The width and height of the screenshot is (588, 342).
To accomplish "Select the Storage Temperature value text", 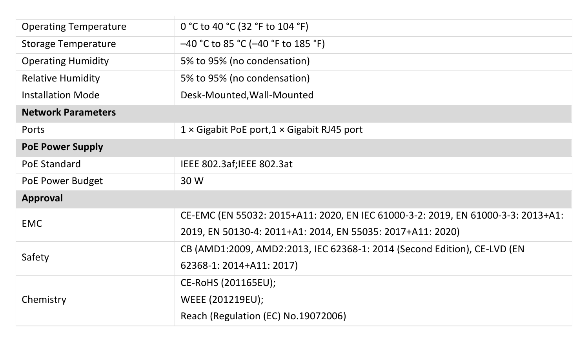I will [253, 44].
